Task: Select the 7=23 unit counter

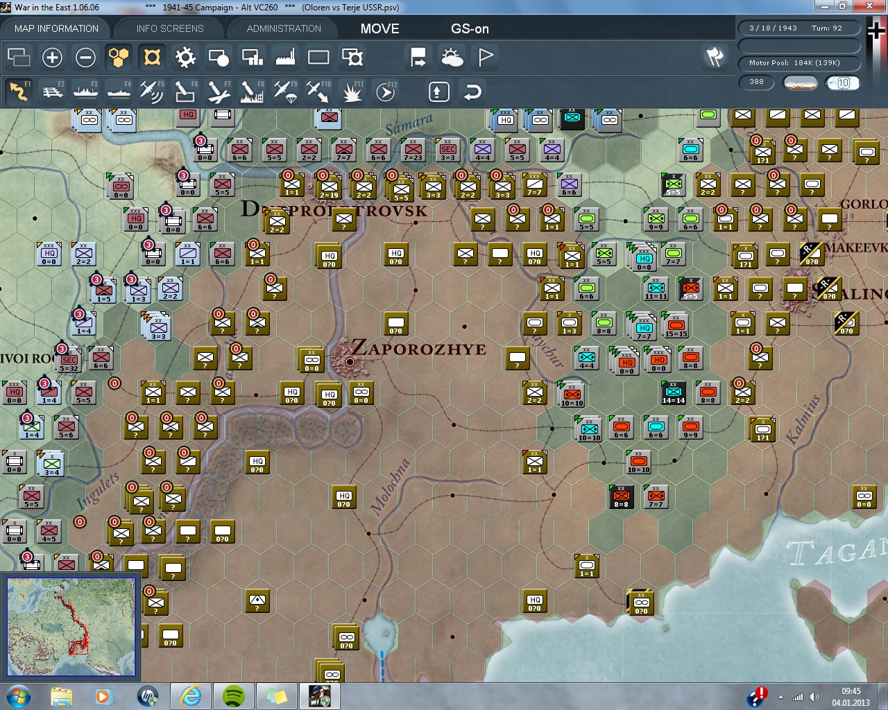Action: pyautogui.click(x=413, y=150)
